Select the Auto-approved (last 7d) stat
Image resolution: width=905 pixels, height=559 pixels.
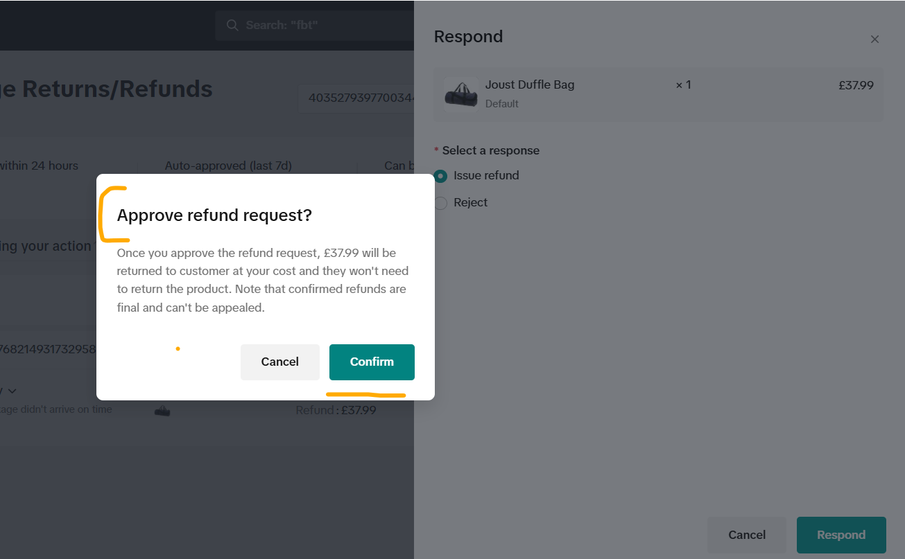[228, 166]
